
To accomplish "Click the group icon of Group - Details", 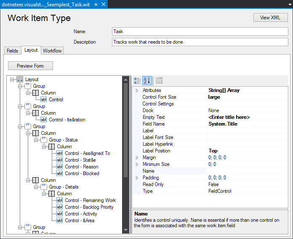I will point(44,186).
